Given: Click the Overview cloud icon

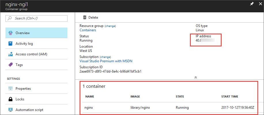Looking at the screenshot, I should (x=11, y=33).
